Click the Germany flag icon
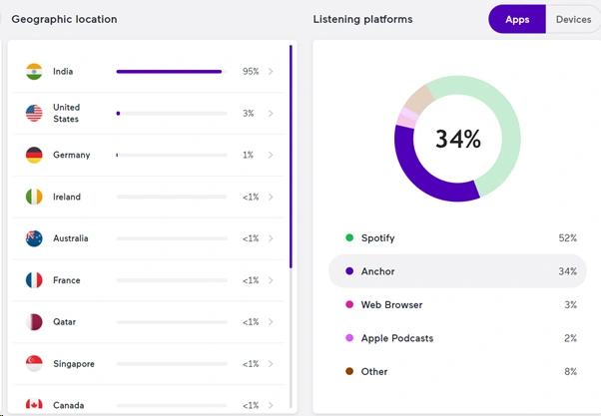This screenshot has width=601, height=416. click(34, 156)
